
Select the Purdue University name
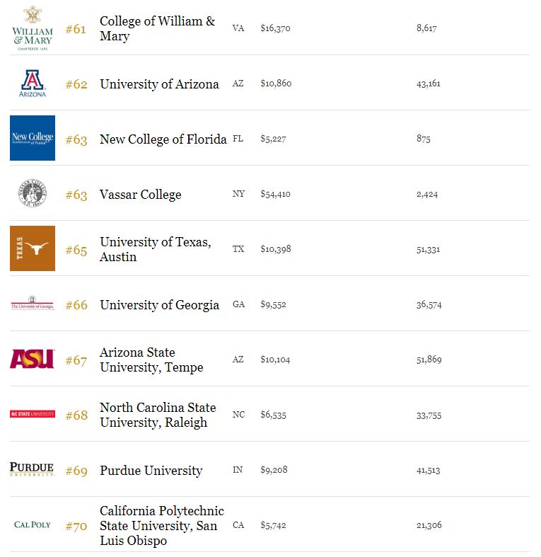tap(151, 471)
